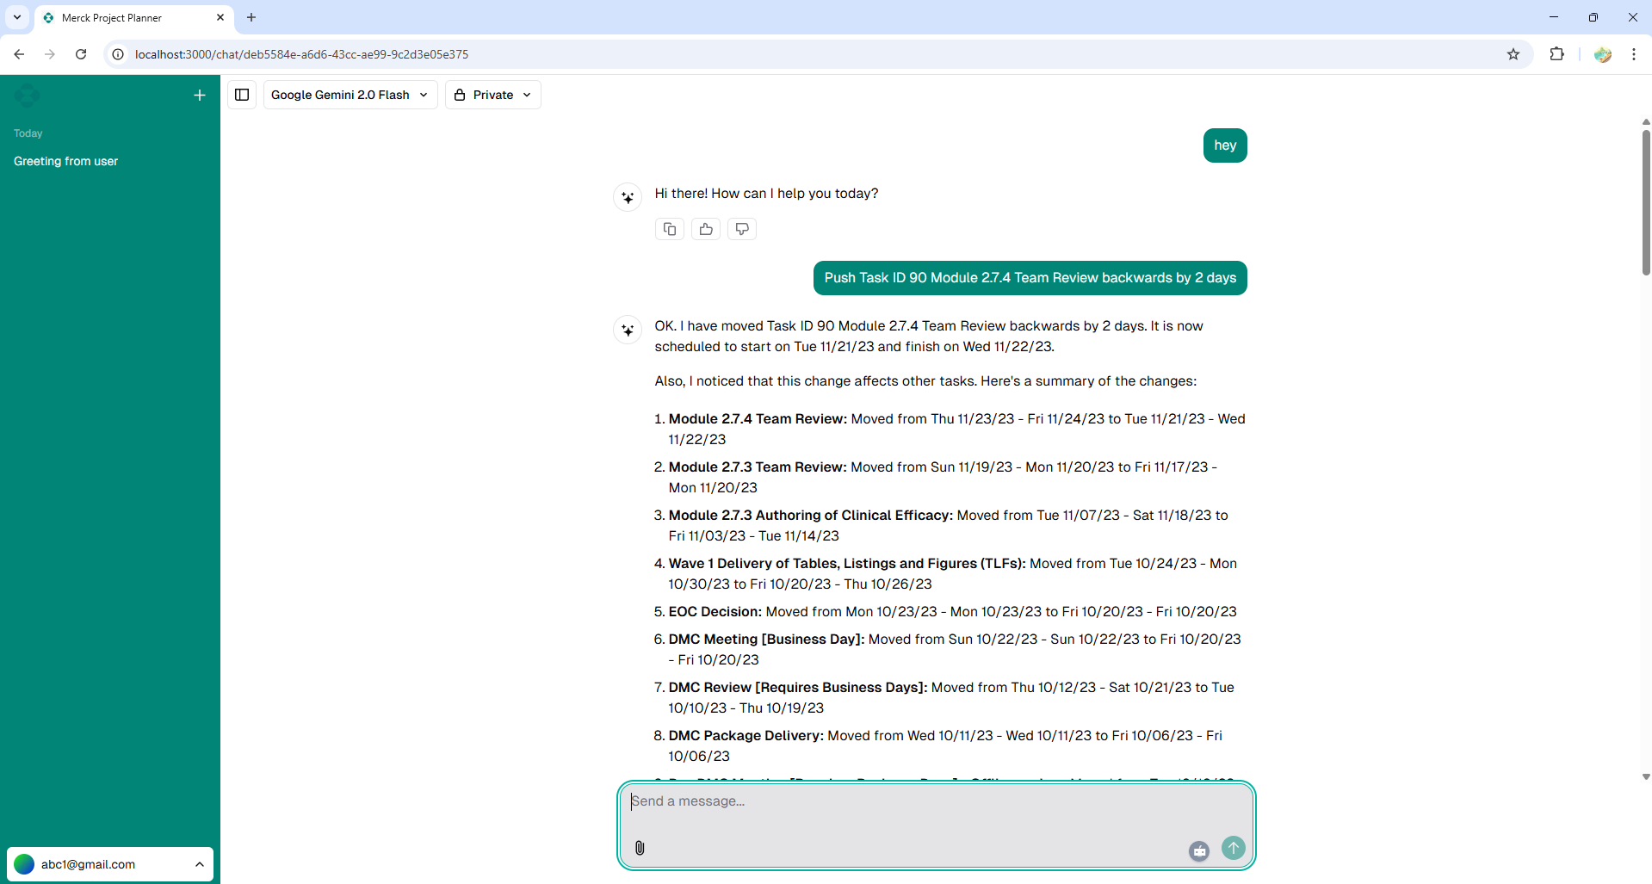Open the Google Gemini 2.0 Flash model dropdown
1652x884 pixels.
click(350, 95)
